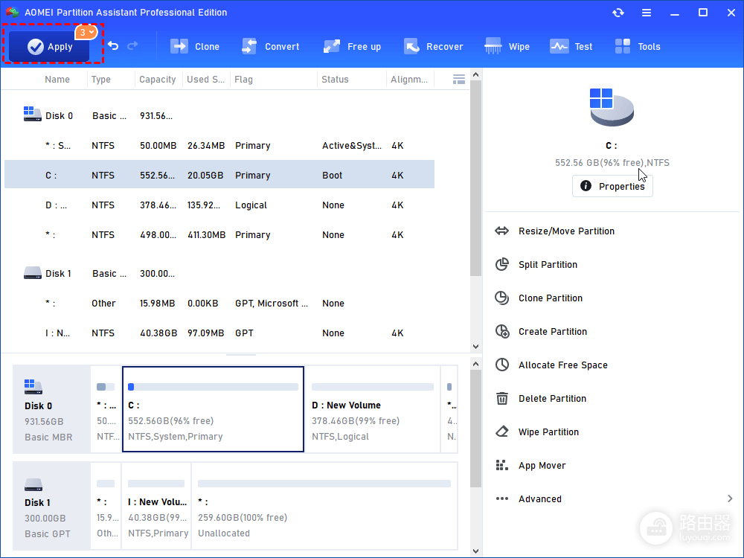Select the Disk 0 931.56GB header in map
Screen dimensions: 744x558
(x=51, y=409)
